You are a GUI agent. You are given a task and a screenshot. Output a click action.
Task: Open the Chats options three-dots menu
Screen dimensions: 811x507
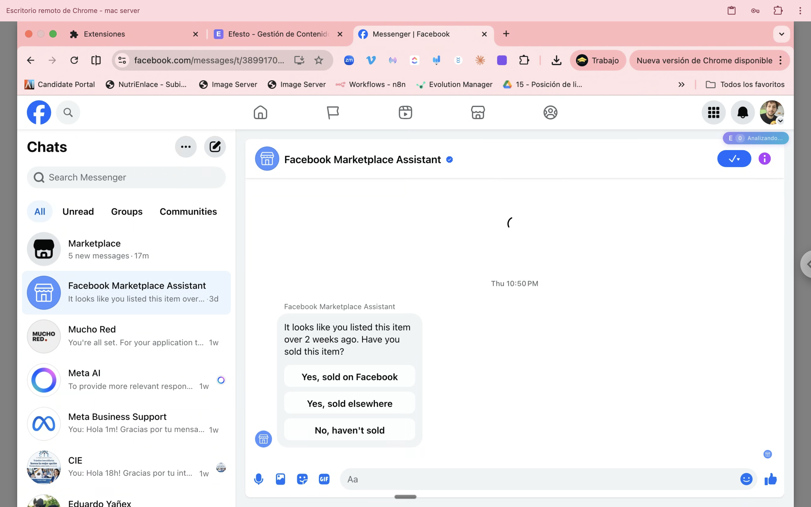click(186, 147)
